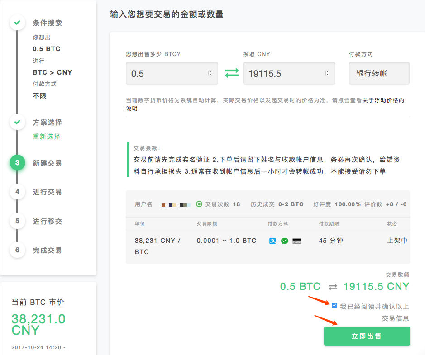Screen dimensions: 425x355
Task: Click the step 5 circle
Action: 17,221
